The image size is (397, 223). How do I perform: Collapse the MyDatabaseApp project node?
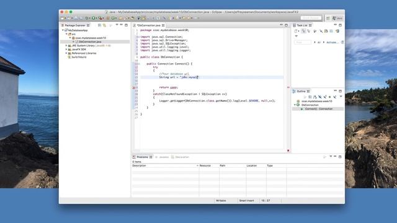point(63,30)
